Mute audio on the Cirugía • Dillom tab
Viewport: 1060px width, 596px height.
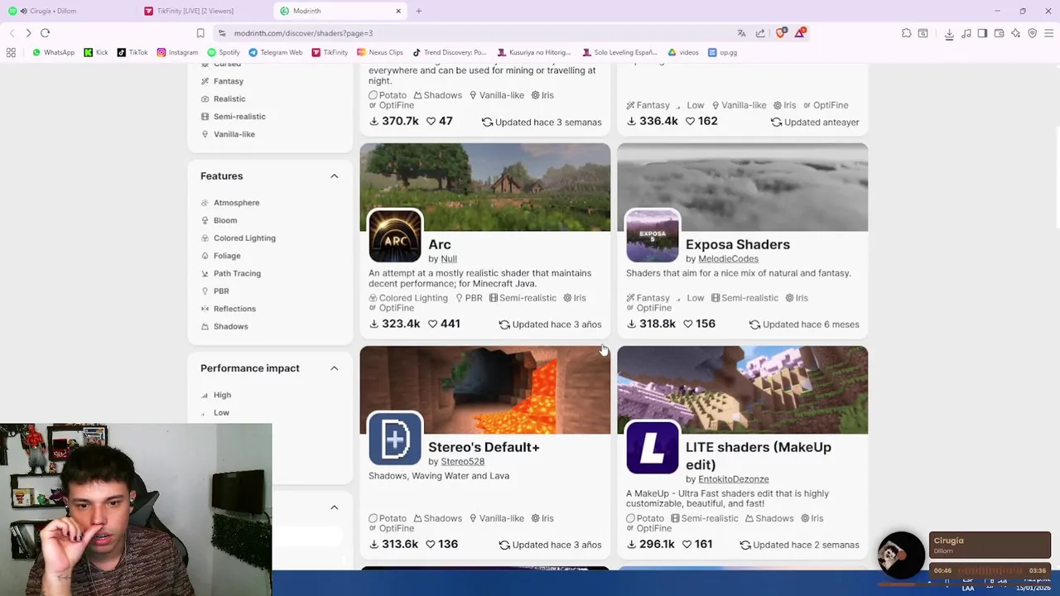[x=22, y=11]
